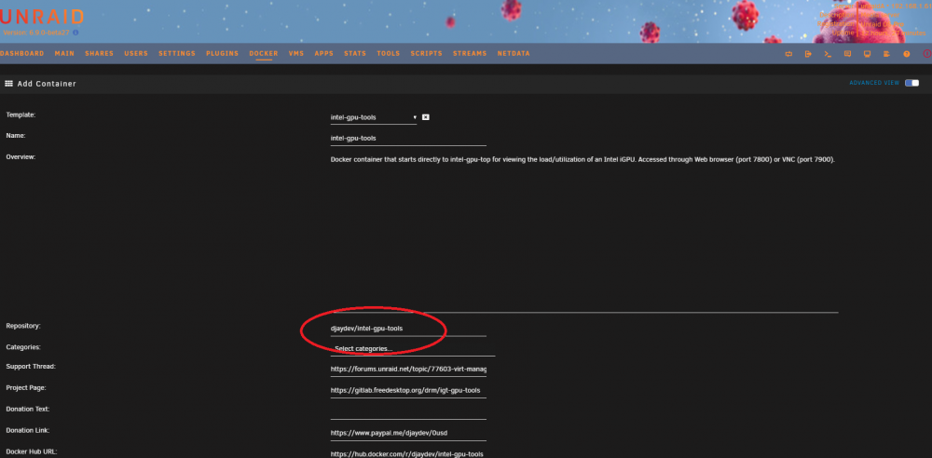The height and width of the screenshot is (458, 932).
Task: Click the Unraid logo
Action: click(x=42, y=16)
